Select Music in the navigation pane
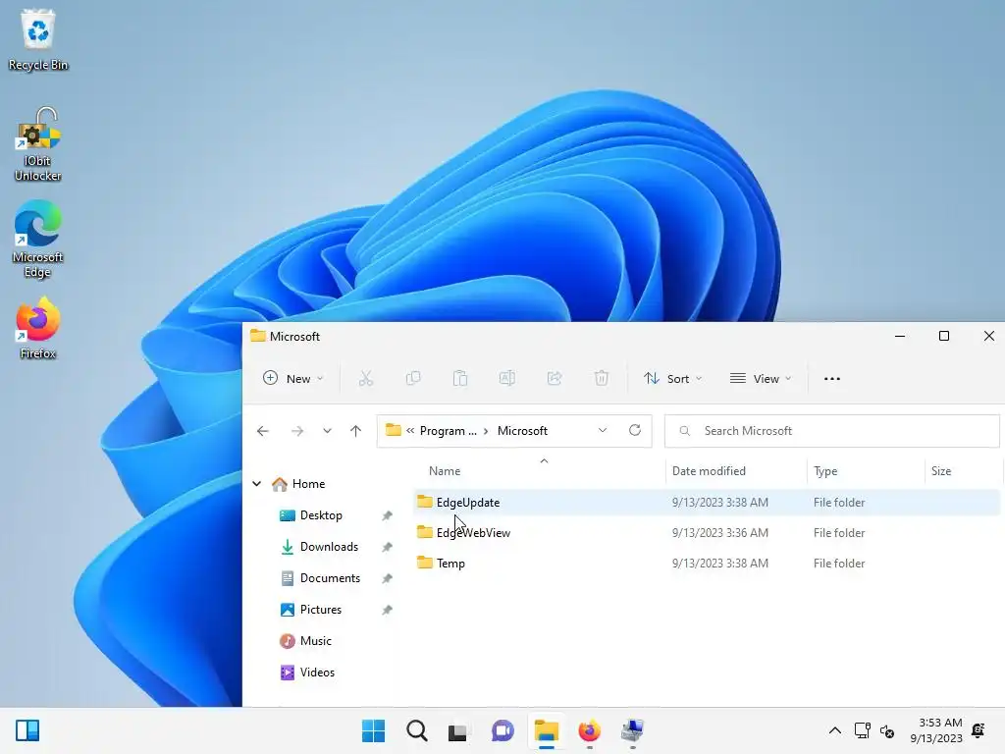The image size is (1005, 754). tap(315, 641)
